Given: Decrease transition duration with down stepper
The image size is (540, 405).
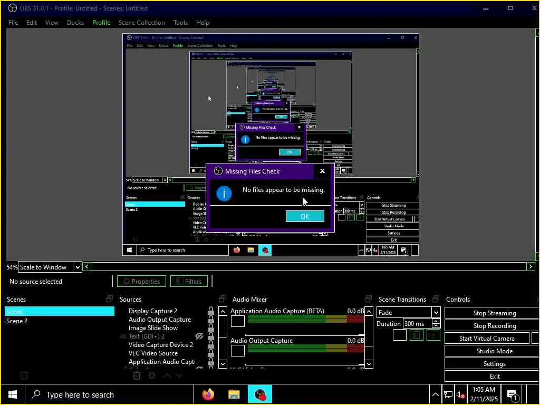Looking at the screenshot, I should point(436,326).
